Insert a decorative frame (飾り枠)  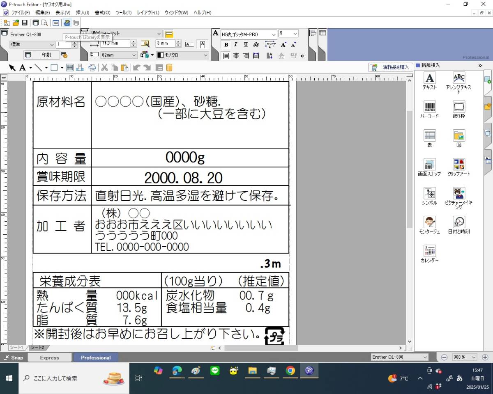pos(459,107)
